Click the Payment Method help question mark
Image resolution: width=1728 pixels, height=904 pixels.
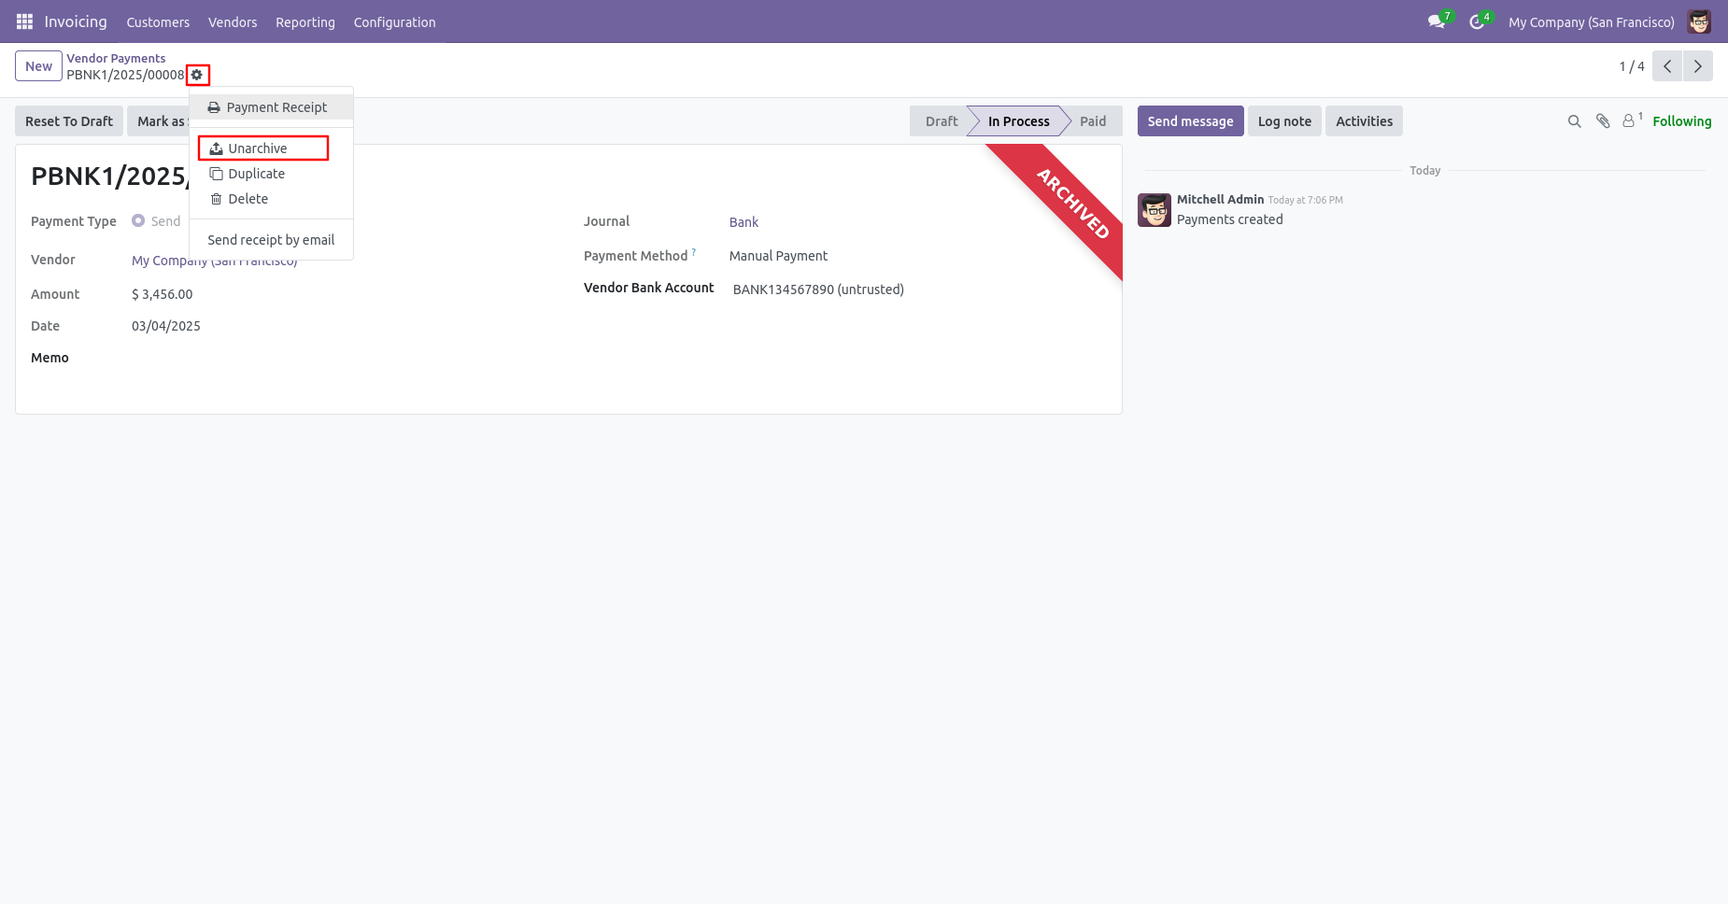coord(694,252)
